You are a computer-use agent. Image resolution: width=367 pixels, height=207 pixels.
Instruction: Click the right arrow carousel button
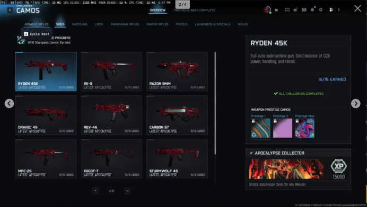[355, 104]
